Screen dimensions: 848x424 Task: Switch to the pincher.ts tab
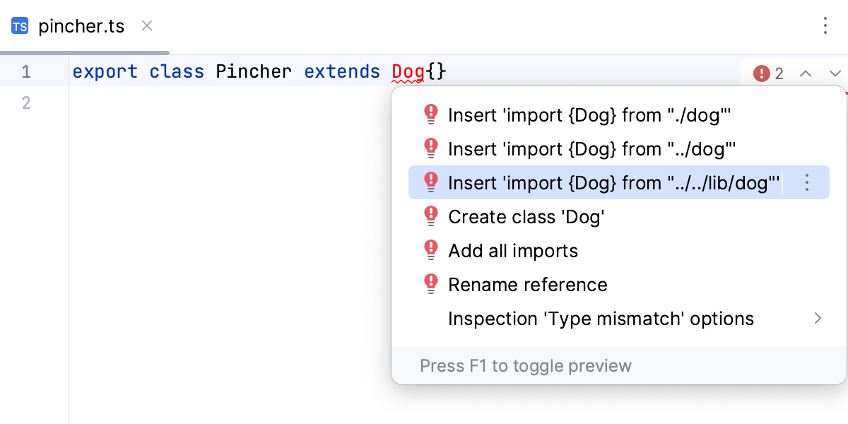(x=81, y=26)
